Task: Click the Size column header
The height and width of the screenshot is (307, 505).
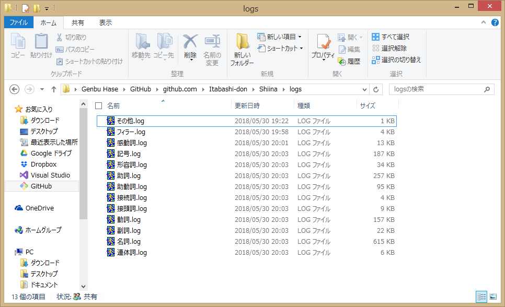Action: coord(368,105)
